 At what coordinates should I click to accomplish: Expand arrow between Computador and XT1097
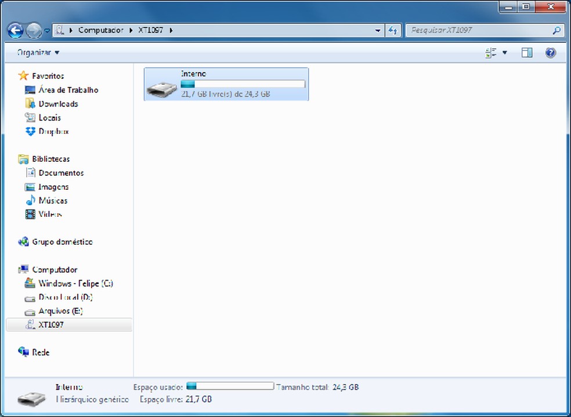coord(131,30)
